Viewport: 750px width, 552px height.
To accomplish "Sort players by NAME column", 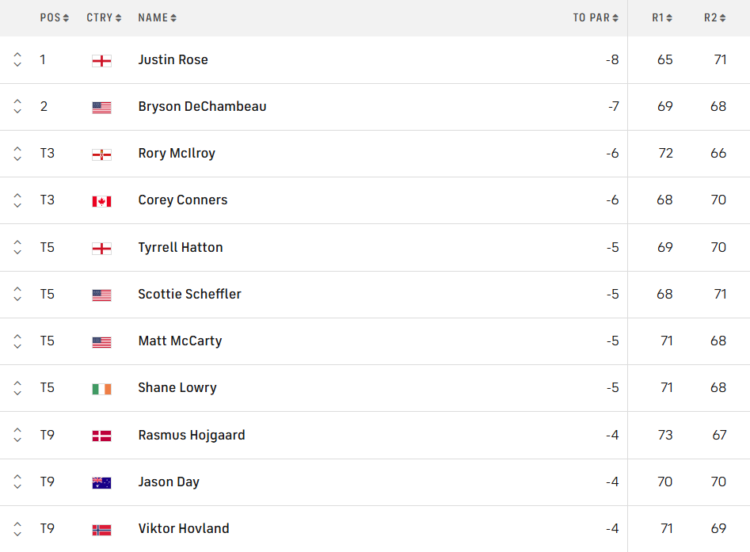I will click(157, 17).
